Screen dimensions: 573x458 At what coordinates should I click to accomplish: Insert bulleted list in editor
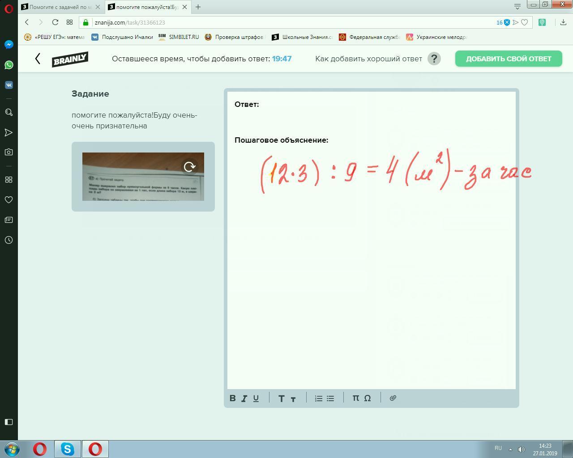pyautogui.click(x=330, y=398)
